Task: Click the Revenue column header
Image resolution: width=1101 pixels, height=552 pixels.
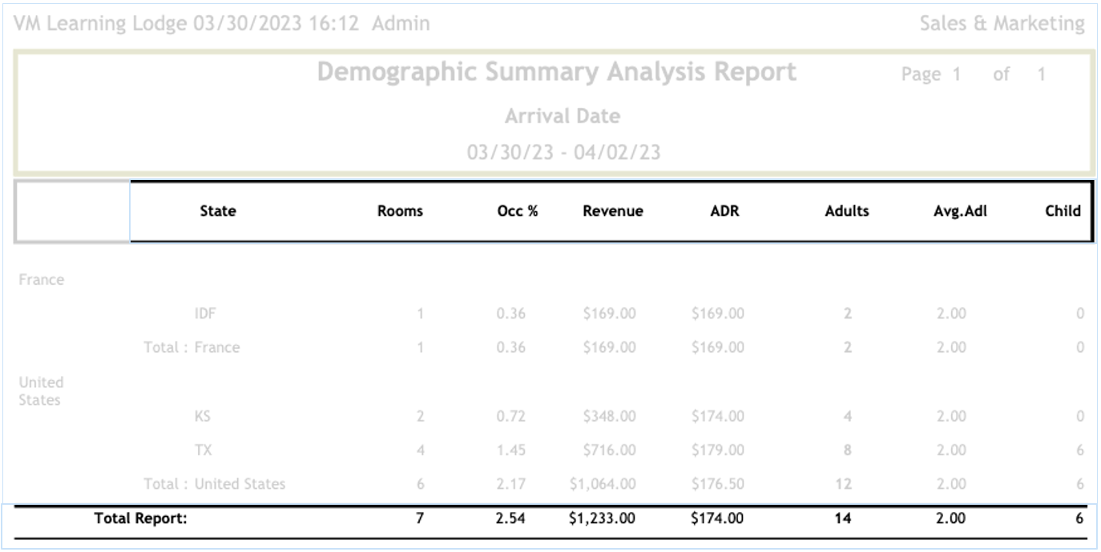Action: [612, 211]
